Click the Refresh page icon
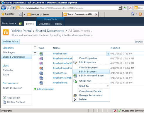The image size is (144, 113). click(x=125, y=8)
